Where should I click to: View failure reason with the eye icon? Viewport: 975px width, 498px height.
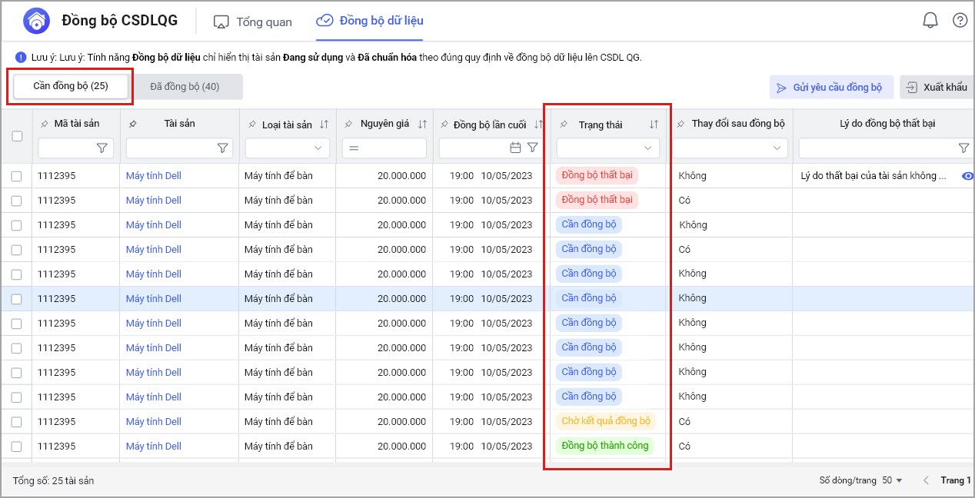(967, 176)
